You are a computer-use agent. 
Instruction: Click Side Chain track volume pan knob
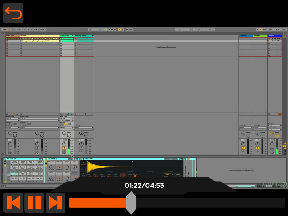(64, 144)
